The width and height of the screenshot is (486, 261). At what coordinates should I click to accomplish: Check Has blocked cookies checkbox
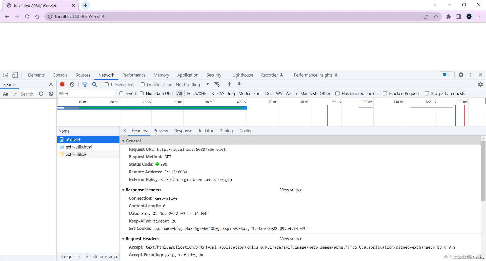point(337,94)
